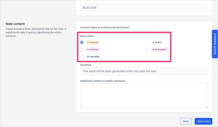Click the 'awaits' status badge

157,42
